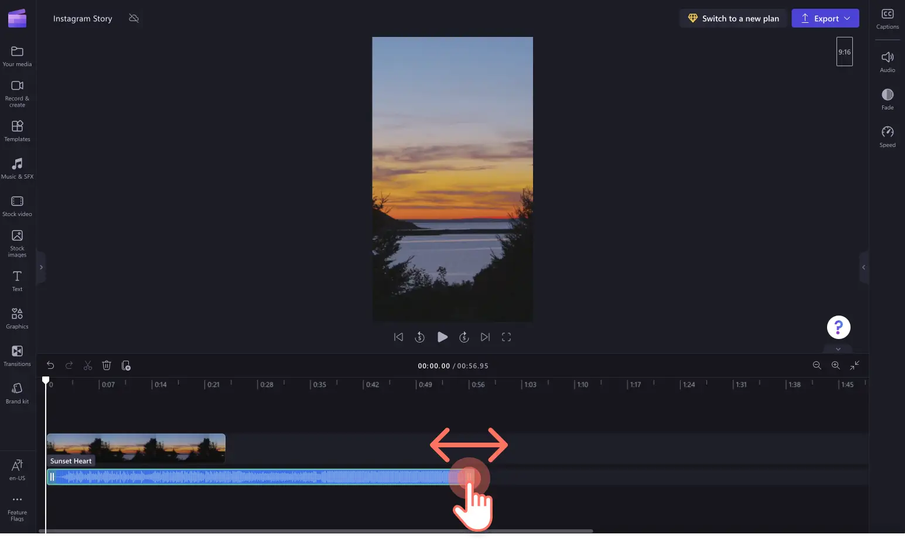905x541 pixels.
Task: Play the video preview
Action: coord(442,337)
